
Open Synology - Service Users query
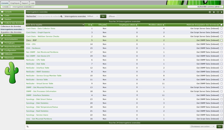(x=37, y=115)
